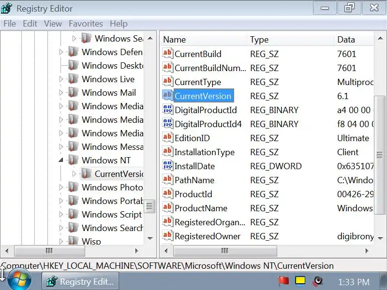387x290 pixels.
Task: Expand the Windows Portable Devices node
Action: (61, 201)
